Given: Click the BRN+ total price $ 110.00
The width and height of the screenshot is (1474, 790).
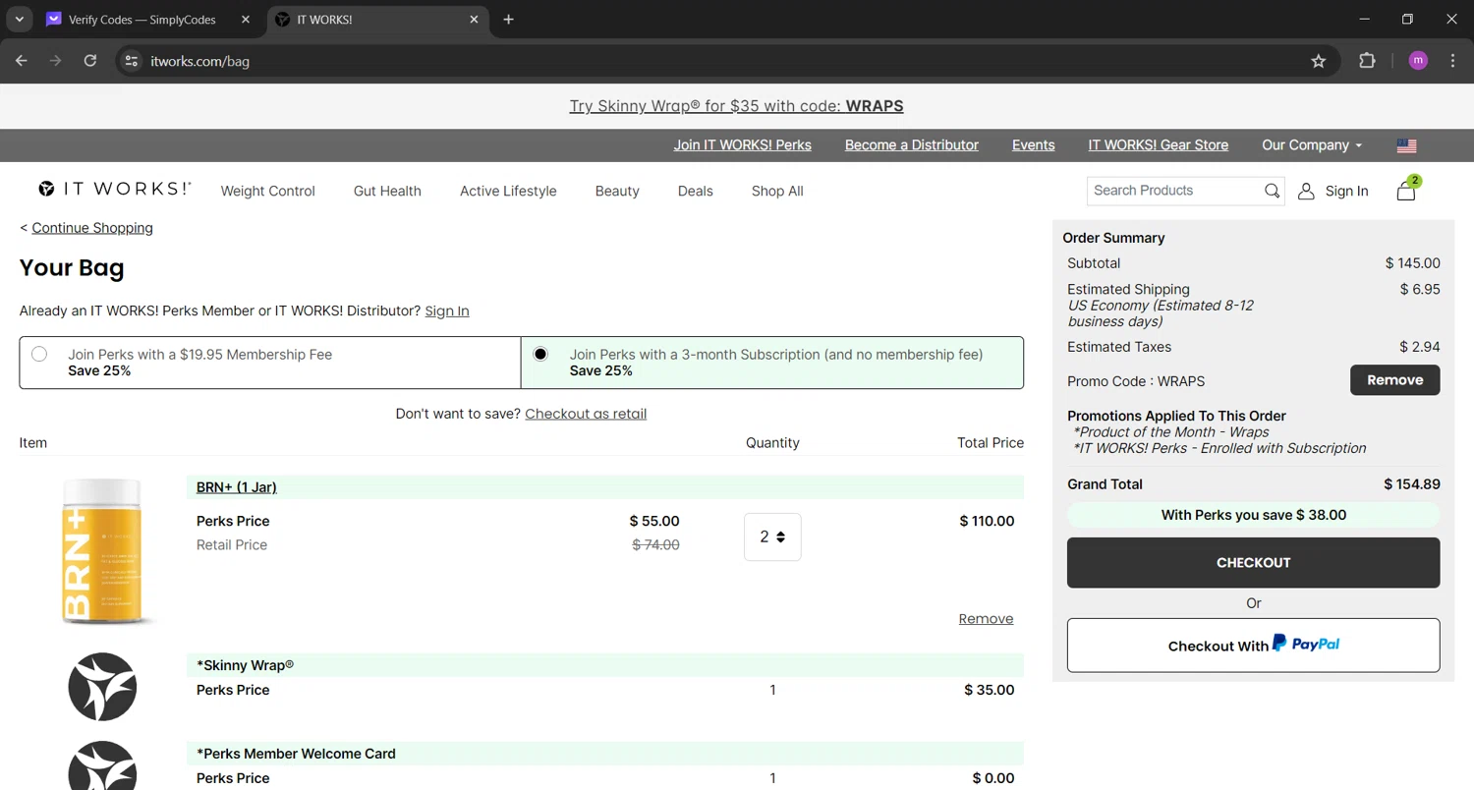Looking at the screenshot, I should 987,522.
